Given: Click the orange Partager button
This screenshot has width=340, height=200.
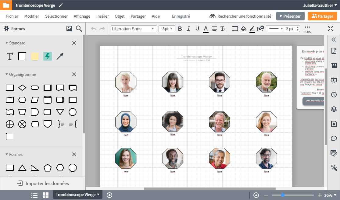Looking at the screenshot, I should (322, 16).
